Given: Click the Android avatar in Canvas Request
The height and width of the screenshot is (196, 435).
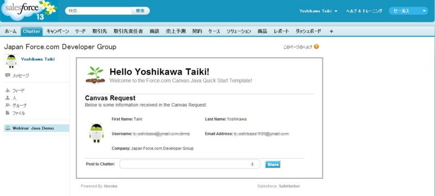Looking at the screenshot, I should point(96,134).
